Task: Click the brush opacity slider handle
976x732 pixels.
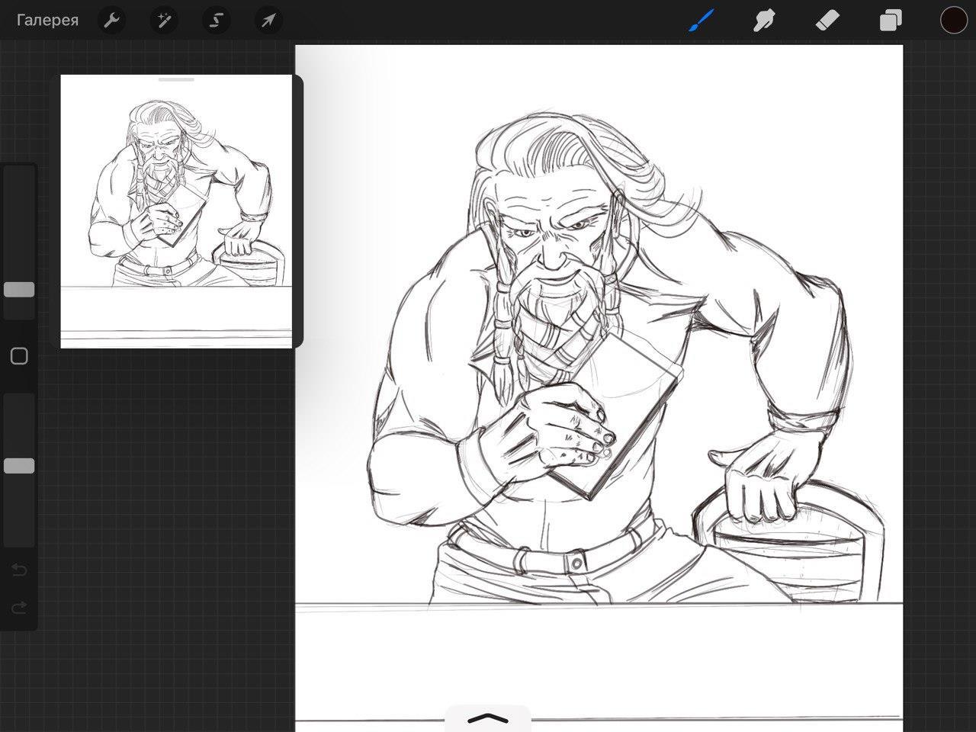Action: click(19, 466)
